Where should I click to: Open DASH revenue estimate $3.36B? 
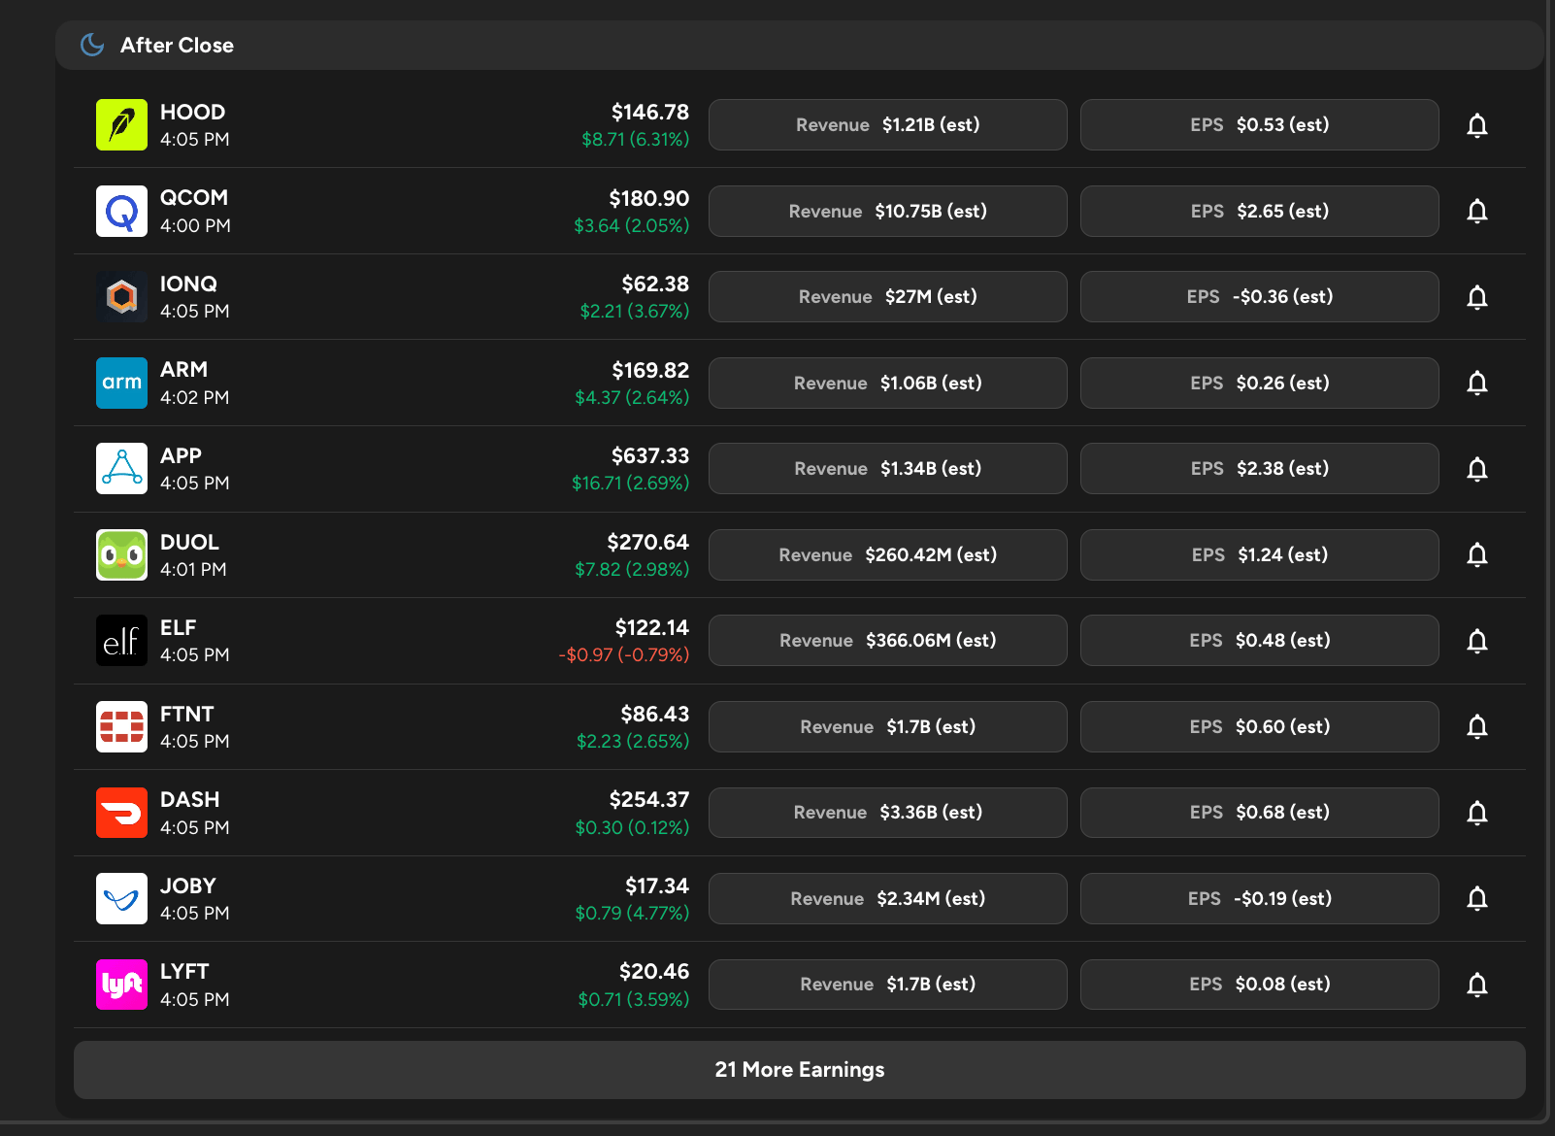(x=888, y=813)
